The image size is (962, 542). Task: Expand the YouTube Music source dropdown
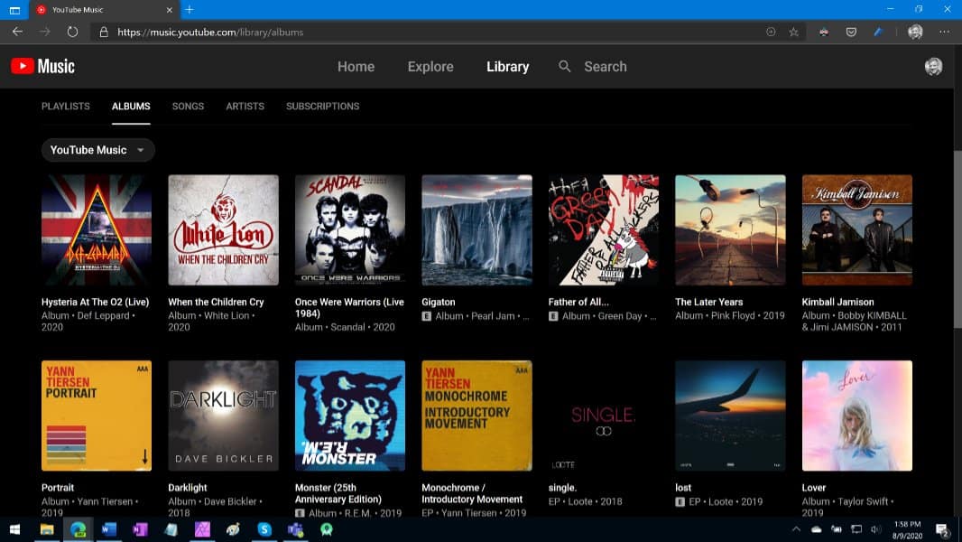[97, 150]
